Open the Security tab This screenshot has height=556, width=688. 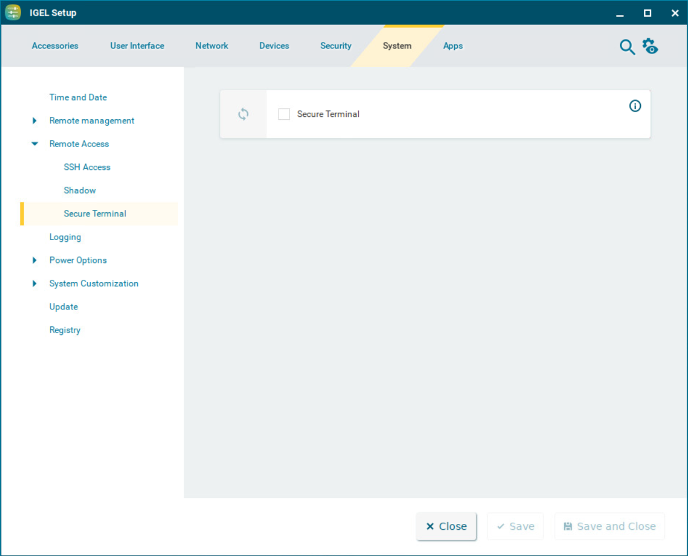pos(336,46)
